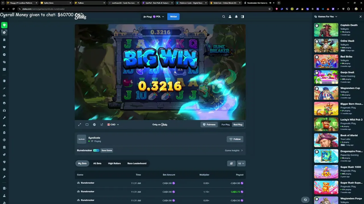
Task: Go back in the browser
Action: point(3,9)
